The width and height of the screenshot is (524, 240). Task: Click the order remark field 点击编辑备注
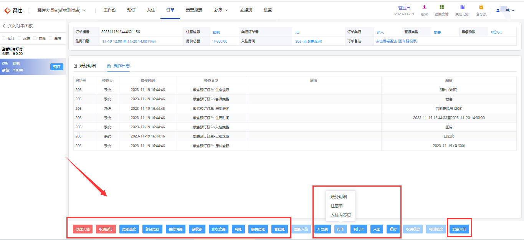[397, 41]
